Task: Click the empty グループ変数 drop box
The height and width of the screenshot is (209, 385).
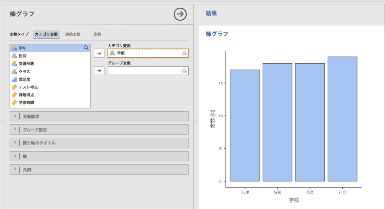Action: (x=144, y=71)
